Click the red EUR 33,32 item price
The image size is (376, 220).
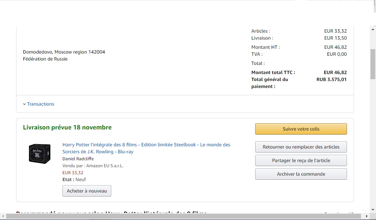click(x=73, y=173)
